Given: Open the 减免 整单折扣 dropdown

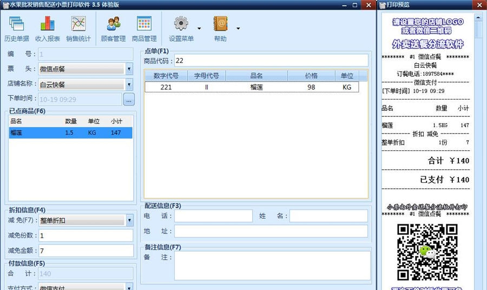Looking at the screenshot, I should pos(129,220).
